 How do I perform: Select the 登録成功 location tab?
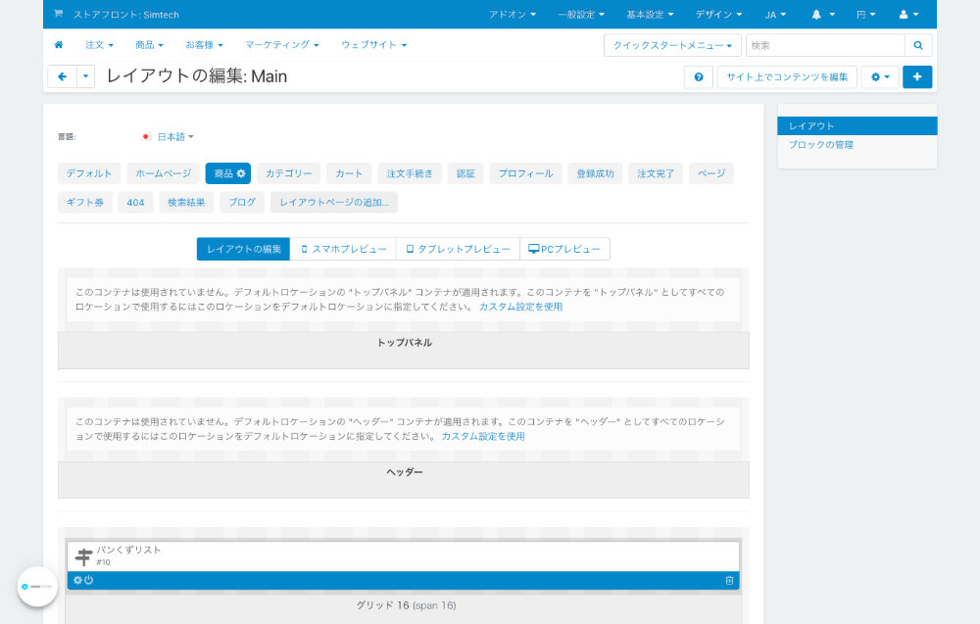pyautogui.click(x=595, y=173)
